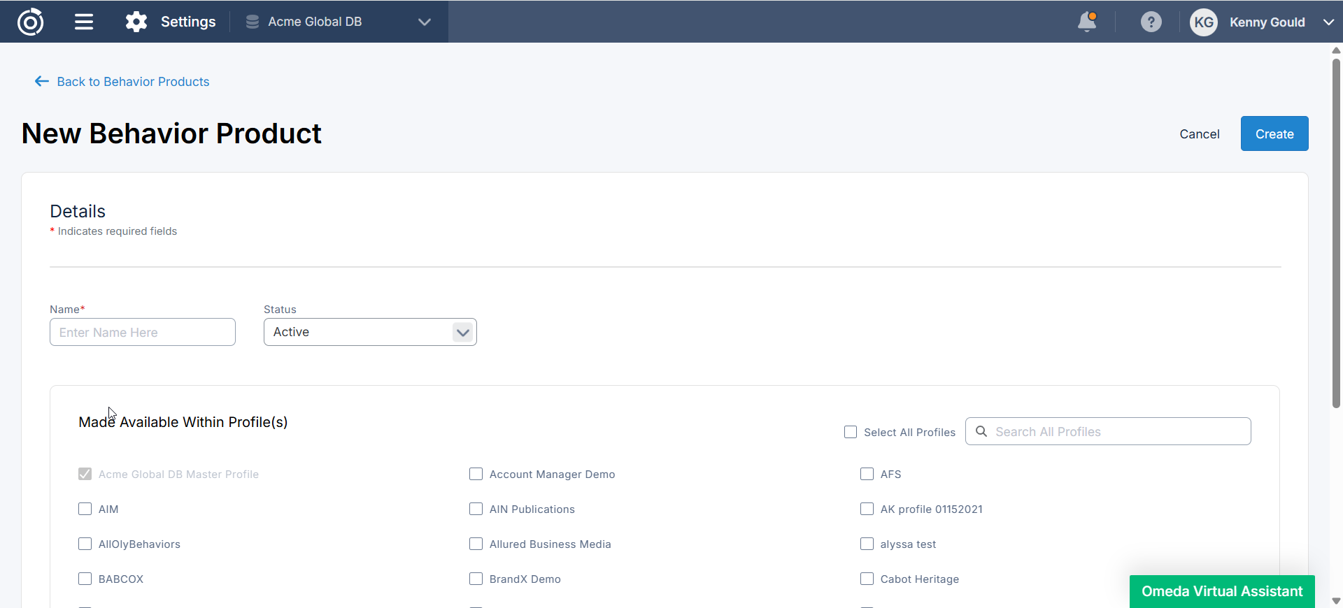The image size is (1343, 608).
Task: Check the Select All Profiles checkbox
Action: coord(851,432)
